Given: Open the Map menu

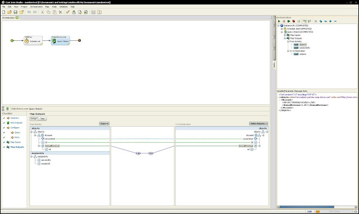Looking at the screenshot, I should pos(47,7).
